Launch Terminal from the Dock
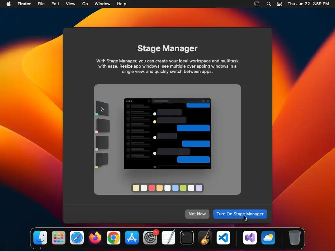335x251 pixels. [x=187, y=238]
